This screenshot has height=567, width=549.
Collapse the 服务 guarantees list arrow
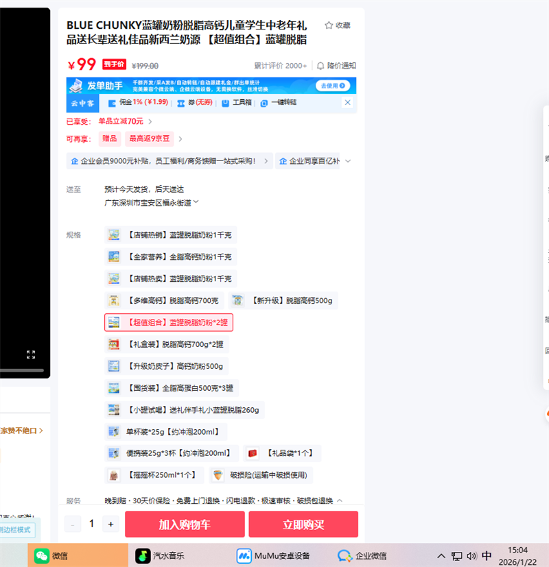[339, 500]
